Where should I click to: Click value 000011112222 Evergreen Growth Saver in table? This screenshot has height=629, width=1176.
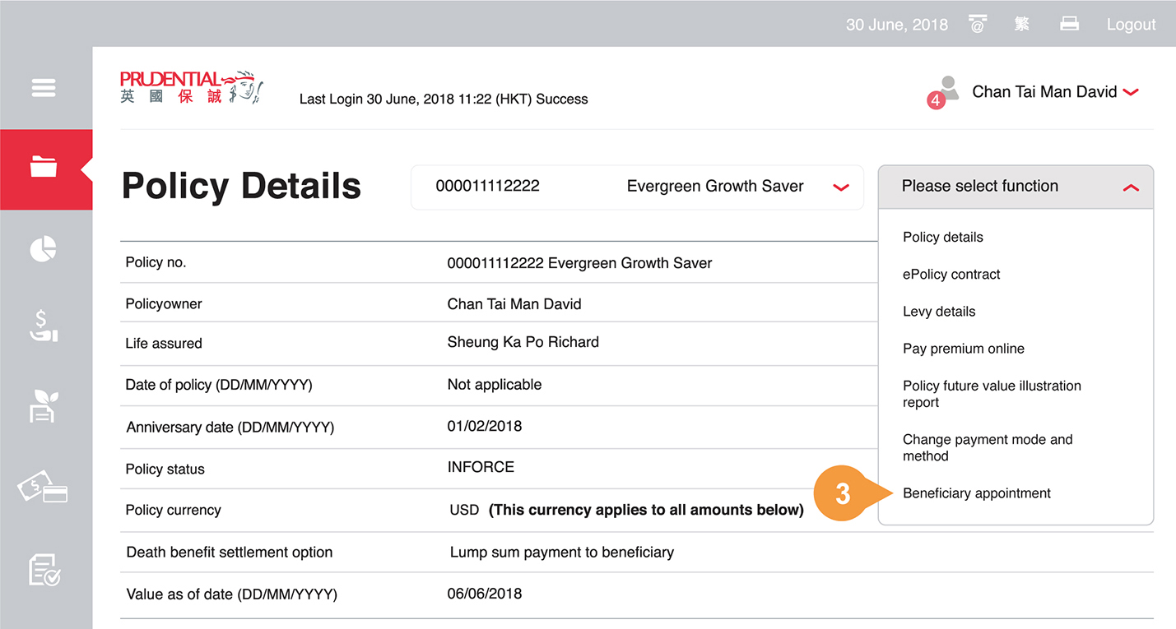coord(579,263)
